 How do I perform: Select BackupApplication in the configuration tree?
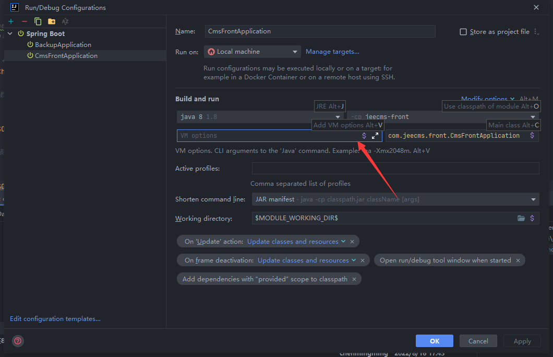(x=63, y=45)
